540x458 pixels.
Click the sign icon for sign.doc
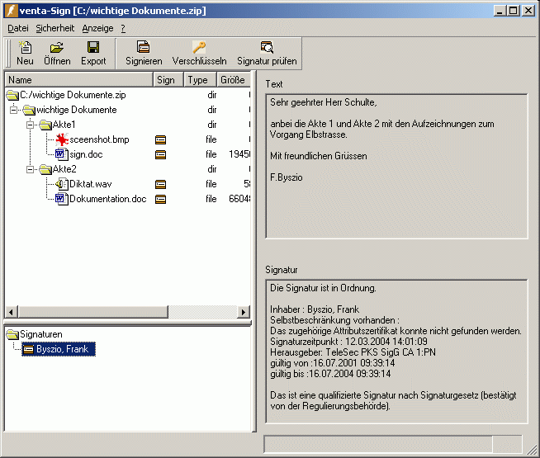pyautogui.click(x=160, y=154)
